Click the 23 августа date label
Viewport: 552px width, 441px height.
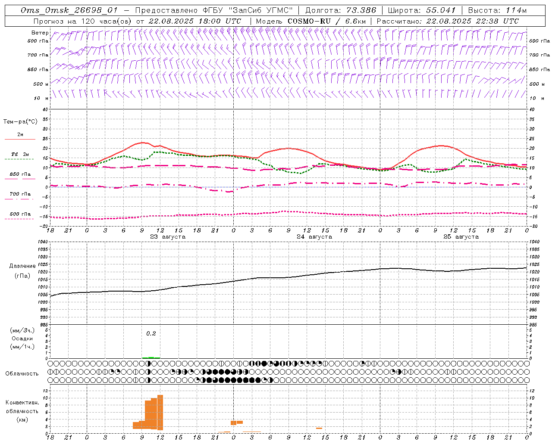168,237
